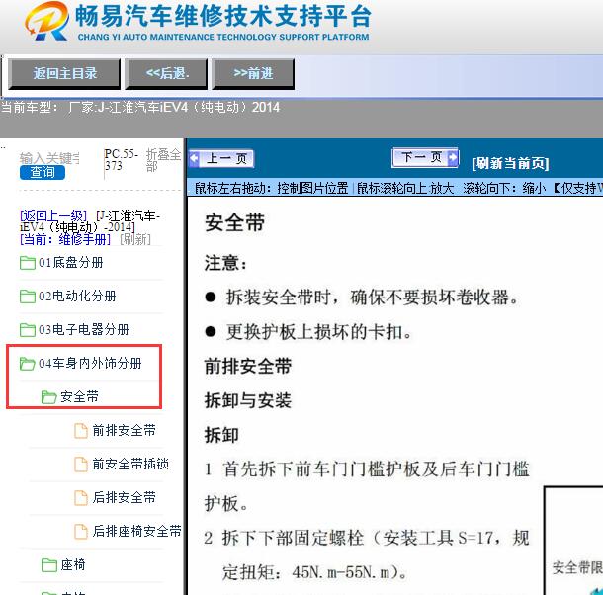The width and height of the screenshot is (603, 595).
Task: Go to previous page with 上一页
Action: coord(221,158)
